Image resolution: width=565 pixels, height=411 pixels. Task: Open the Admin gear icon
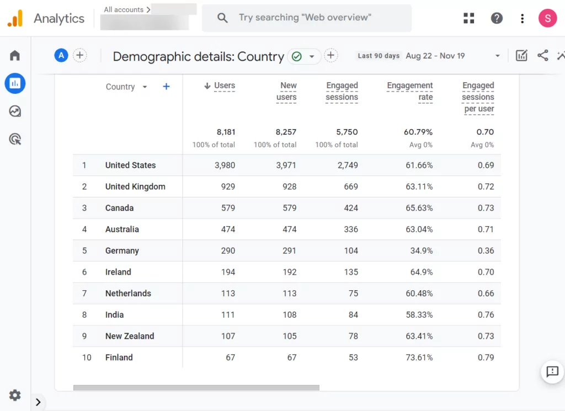coord(15,395)
